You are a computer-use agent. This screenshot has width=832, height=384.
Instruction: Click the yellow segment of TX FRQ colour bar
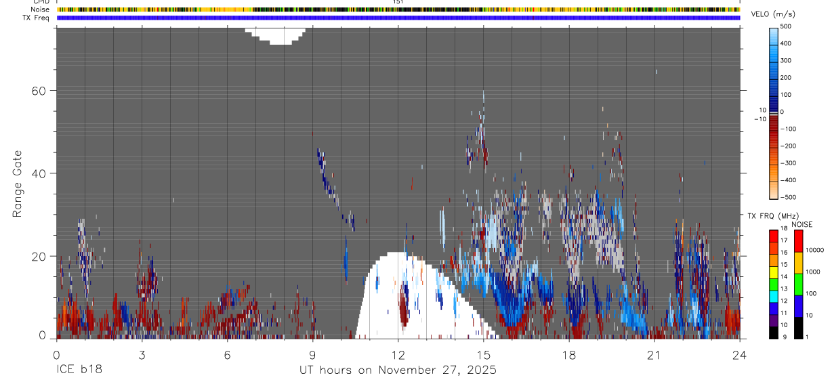pyautogui.click(x=774, y=272)
